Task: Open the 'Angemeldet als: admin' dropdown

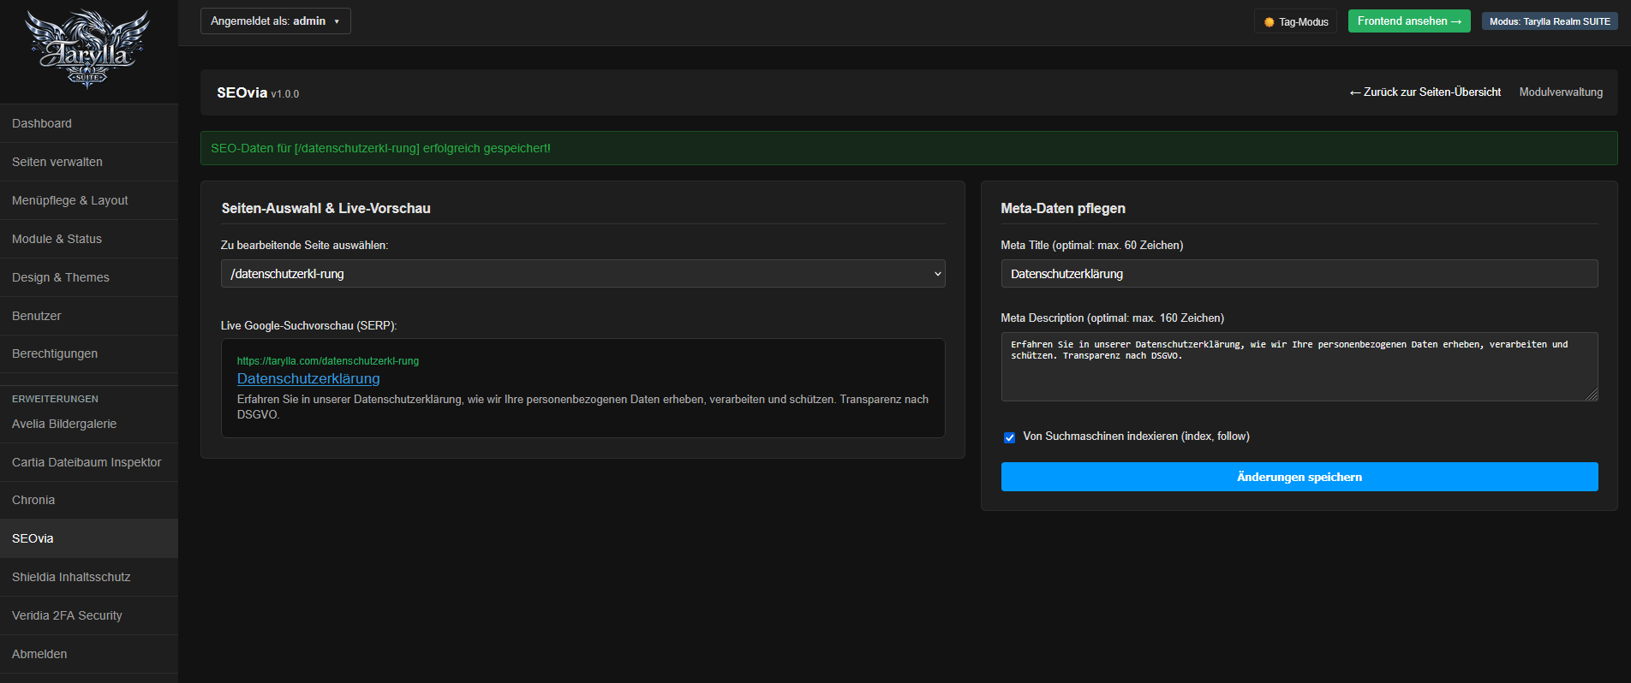Action: click(x=275, y=21)
